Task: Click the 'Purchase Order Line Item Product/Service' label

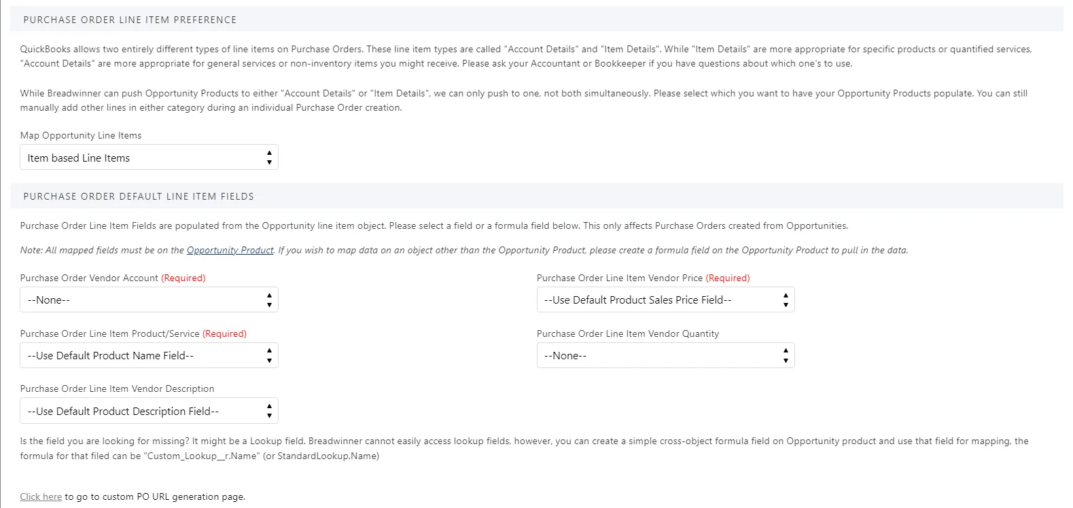Action: 110,333
